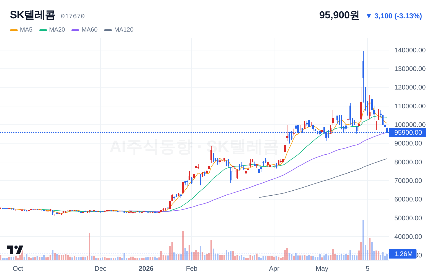Image resolution: width=432 pixels, height=276 pixels.
Task: Click the 017670 ticker code
Action: tap(73, 16)
